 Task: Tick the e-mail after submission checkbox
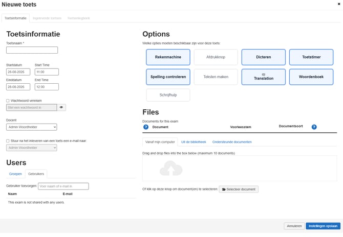[x=8, y=141]
